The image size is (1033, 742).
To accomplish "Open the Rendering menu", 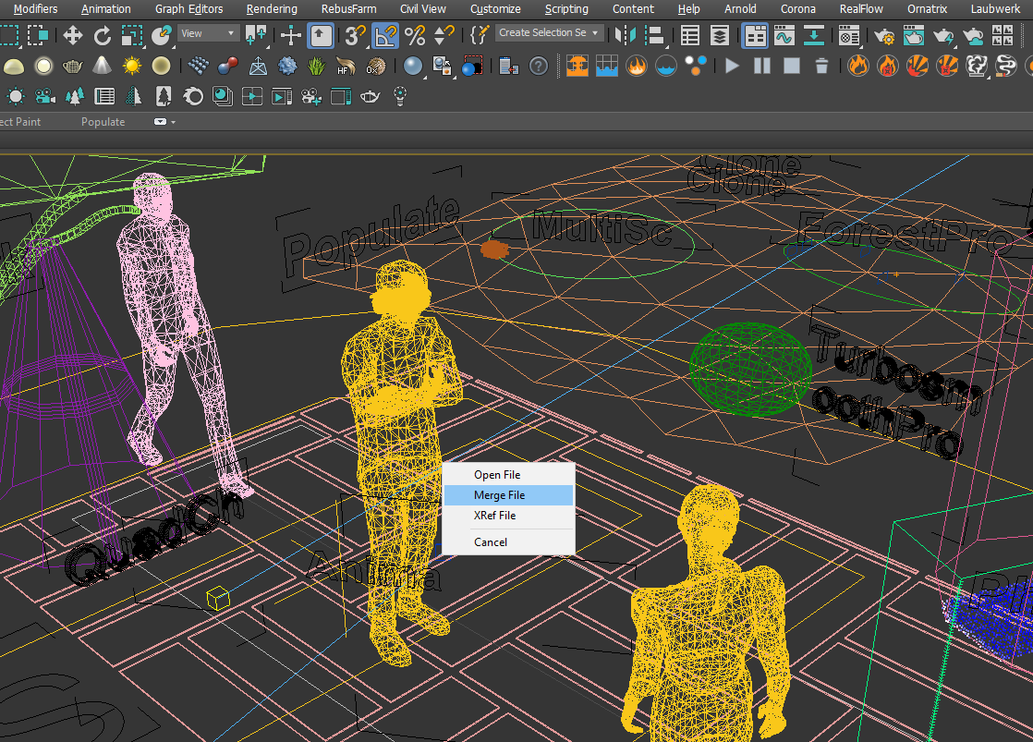I will pyautogui.click(x=272, y=9).
